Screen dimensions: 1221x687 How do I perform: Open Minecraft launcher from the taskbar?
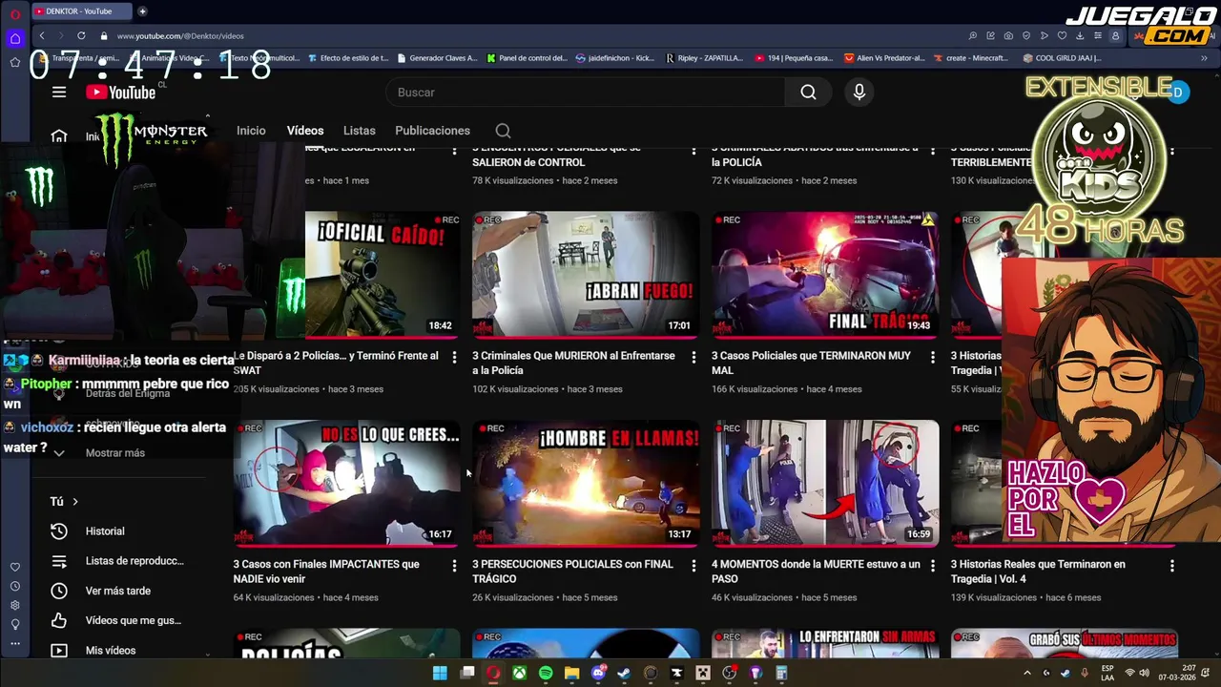click(703, 673)
